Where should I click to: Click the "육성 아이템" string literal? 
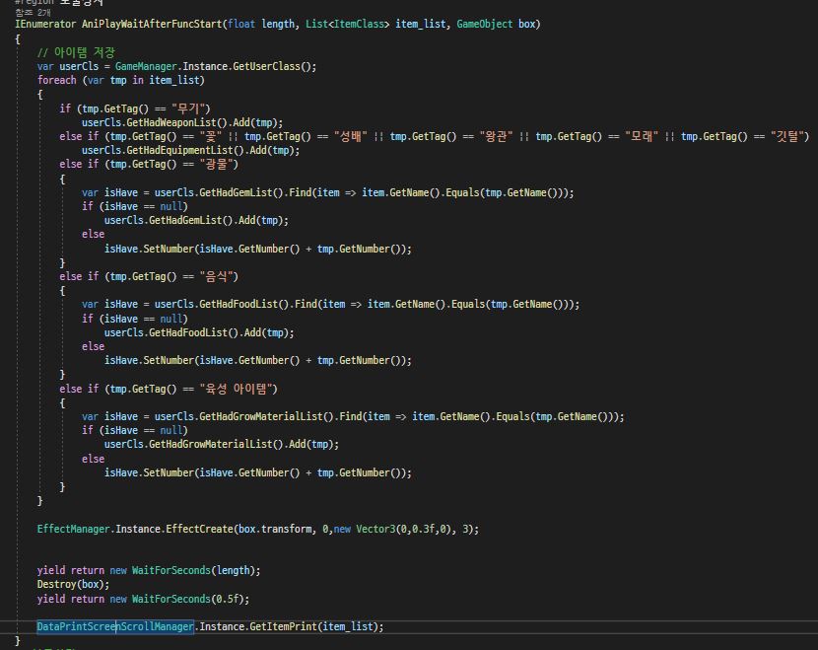pyautogui.click(x=237, y=389)
